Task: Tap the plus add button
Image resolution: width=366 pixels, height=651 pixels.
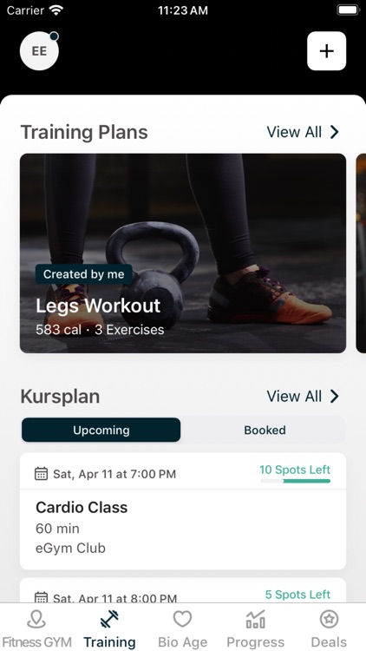Action: 327,51
